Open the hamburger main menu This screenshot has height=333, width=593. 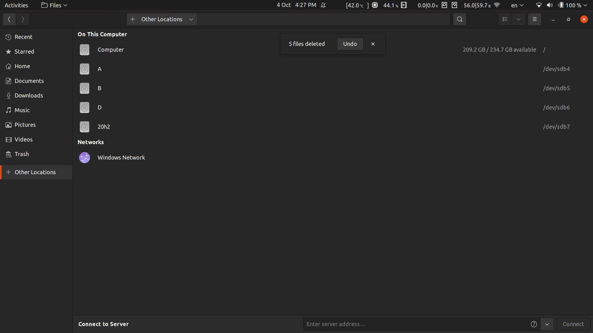[x=535, y=19]
